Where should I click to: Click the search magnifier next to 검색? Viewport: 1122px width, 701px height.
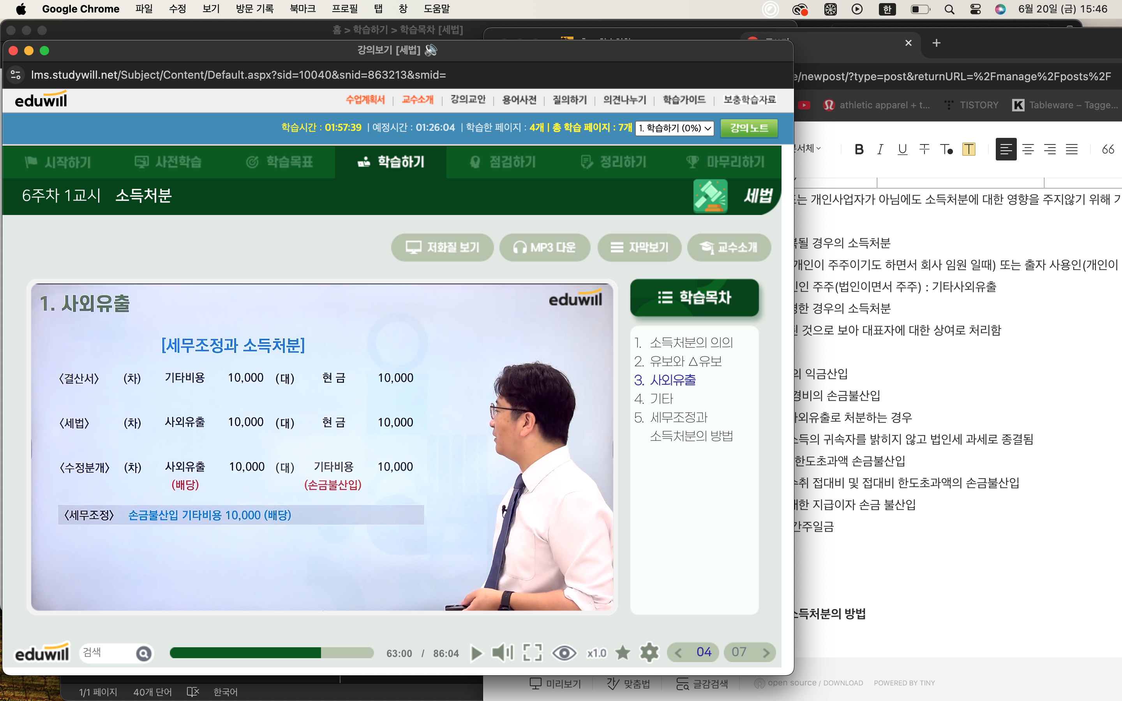(144, 653)
